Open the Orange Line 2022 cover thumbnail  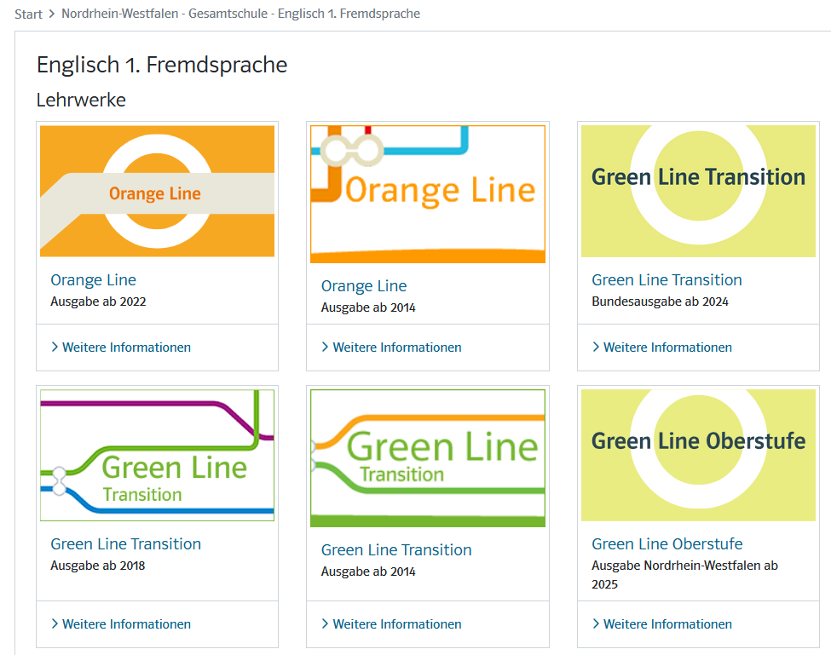pyautogui.click(x=157, y=191)
